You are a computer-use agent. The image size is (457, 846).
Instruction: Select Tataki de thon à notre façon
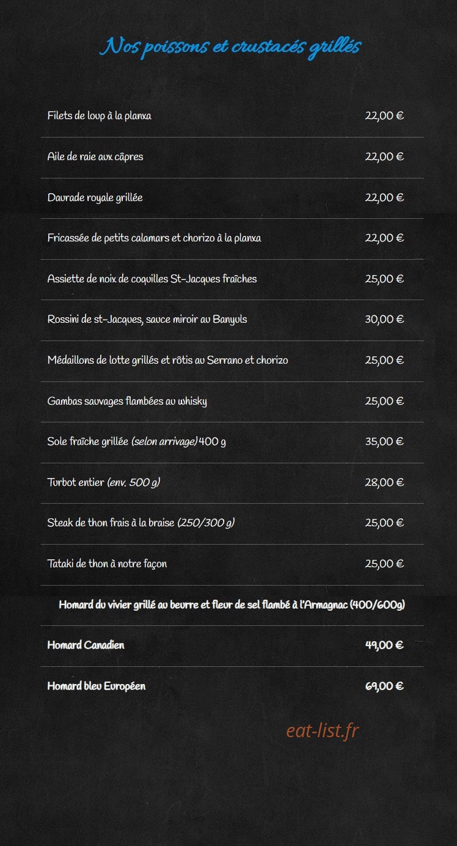(x=107, y=564)
